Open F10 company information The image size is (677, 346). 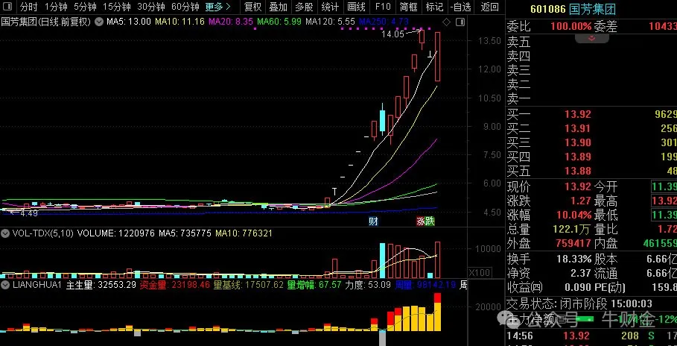(383, 7)
